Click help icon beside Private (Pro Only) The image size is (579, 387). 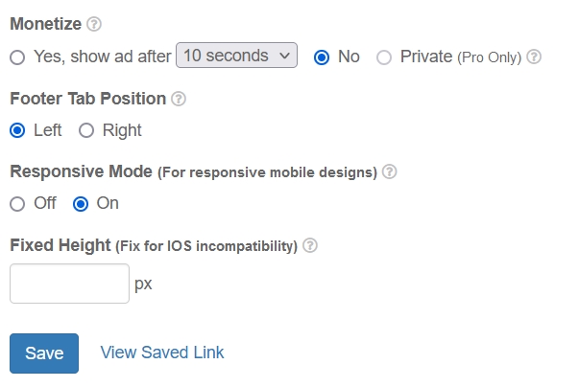[534, 57]
